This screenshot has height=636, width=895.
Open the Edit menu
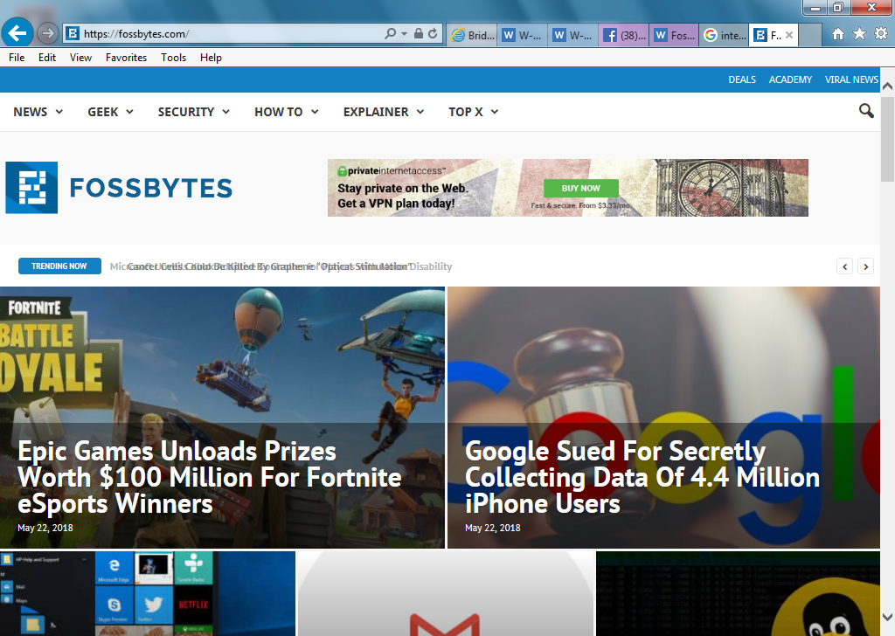(x=47, y=58)
